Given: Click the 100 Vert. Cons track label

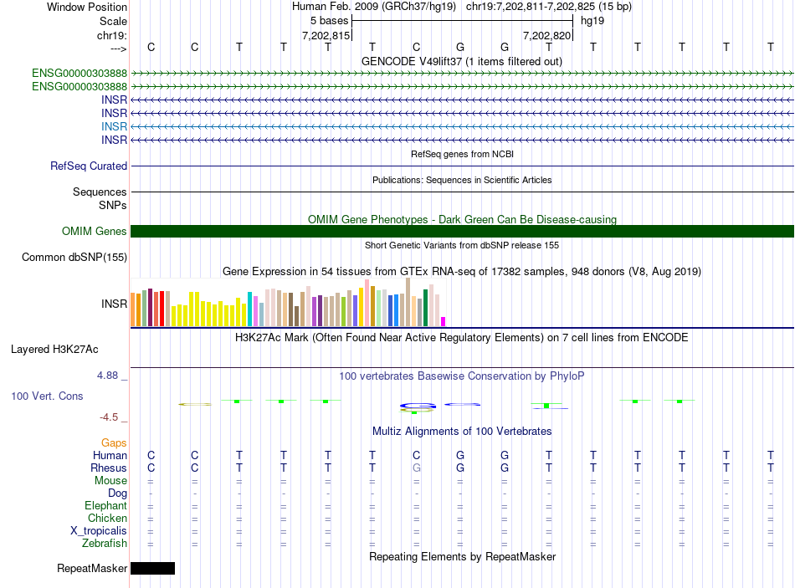Looking at the screenshot, I should tap(47, 396).
